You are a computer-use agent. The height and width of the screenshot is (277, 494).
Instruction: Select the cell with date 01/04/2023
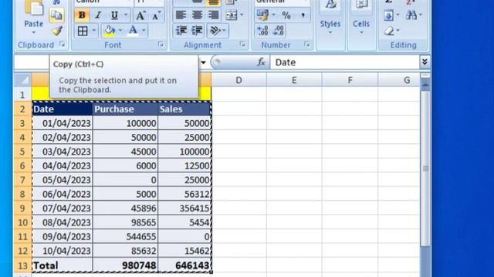(x=63, y=123)
